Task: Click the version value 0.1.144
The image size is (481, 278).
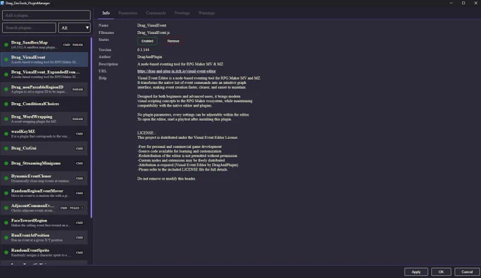Action: pos(144,49)
